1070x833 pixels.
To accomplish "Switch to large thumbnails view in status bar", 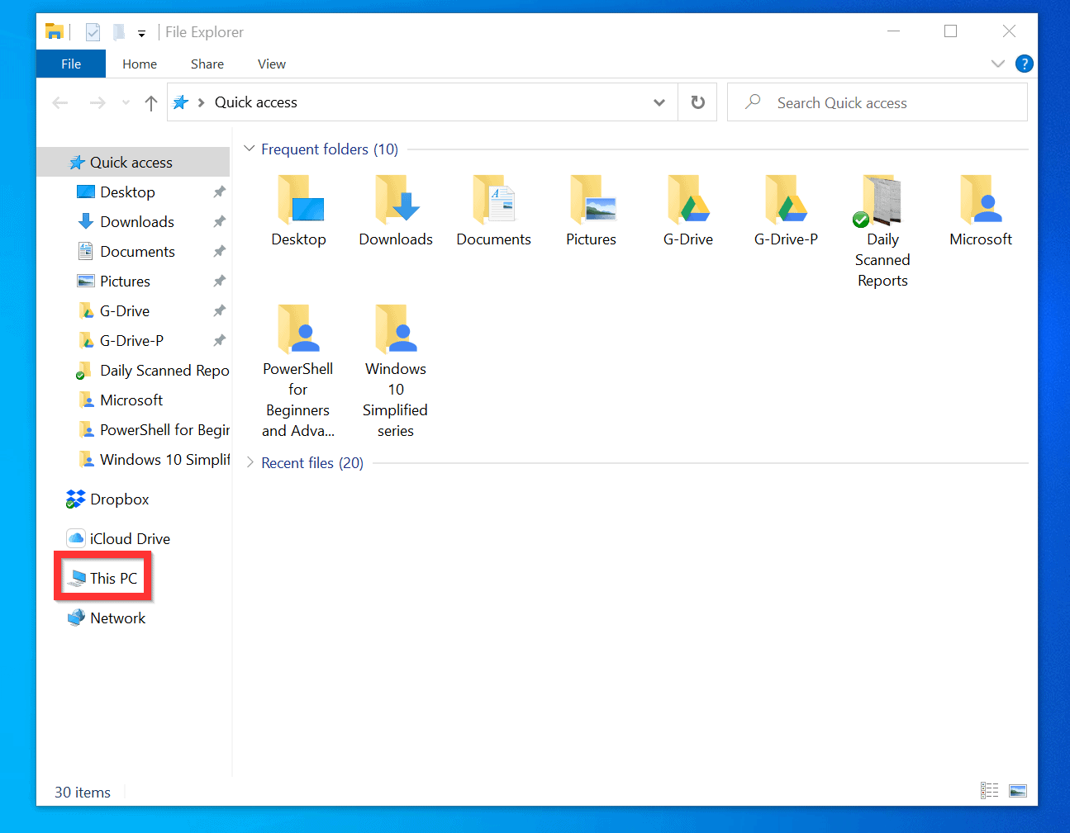I will (x=1017, y=790).
